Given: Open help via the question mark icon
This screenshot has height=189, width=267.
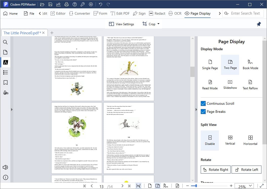Looking at the screenshot, I should 75,4.
